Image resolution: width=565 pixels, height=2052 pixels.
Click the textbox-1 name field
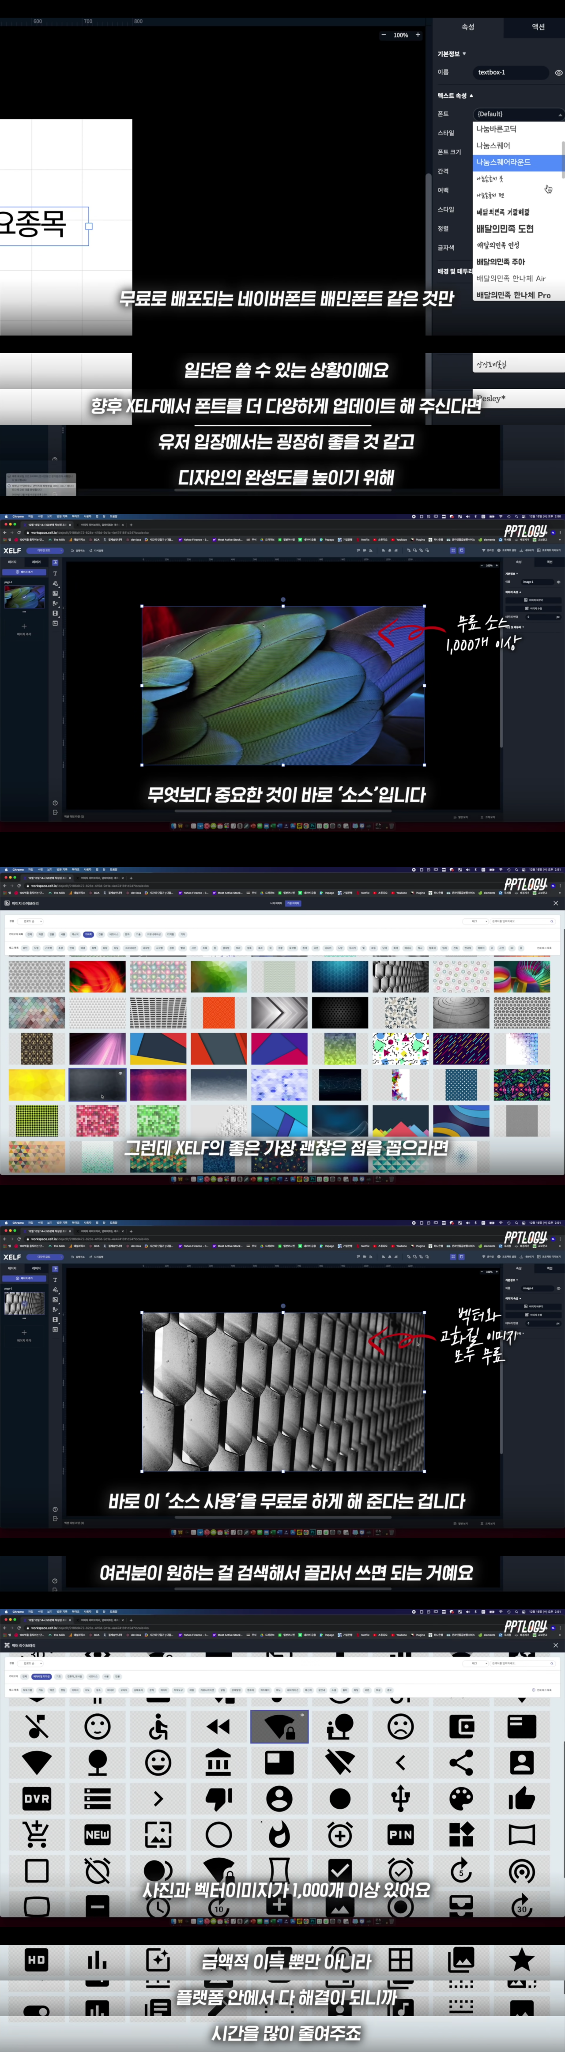510,72
